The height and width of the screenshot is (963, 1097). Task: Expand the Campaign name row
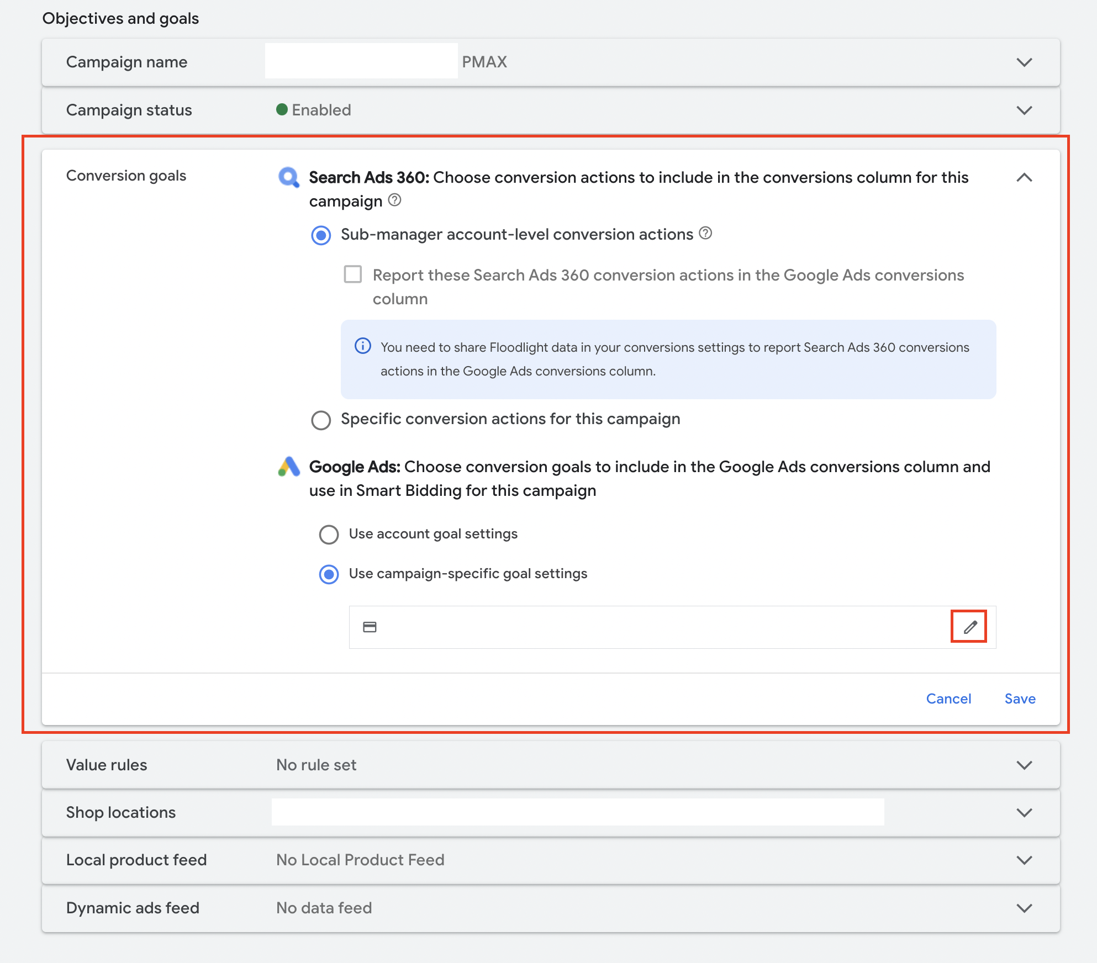[1024, 62]
